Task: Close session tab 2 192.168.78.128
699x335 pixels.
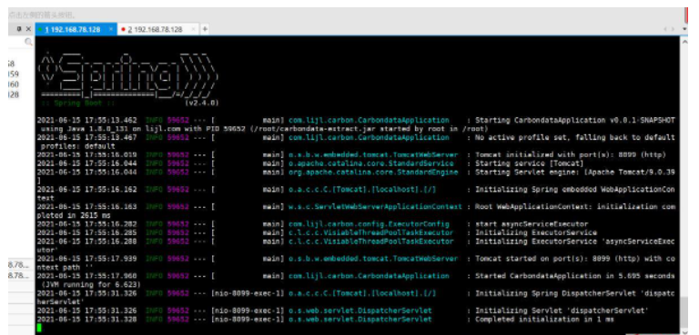Action: pos(194,29)
